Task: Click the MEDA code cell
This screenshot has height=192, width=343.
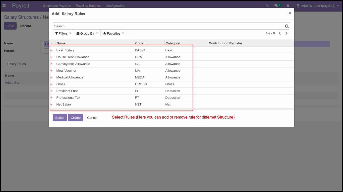Action: (140, 77)
